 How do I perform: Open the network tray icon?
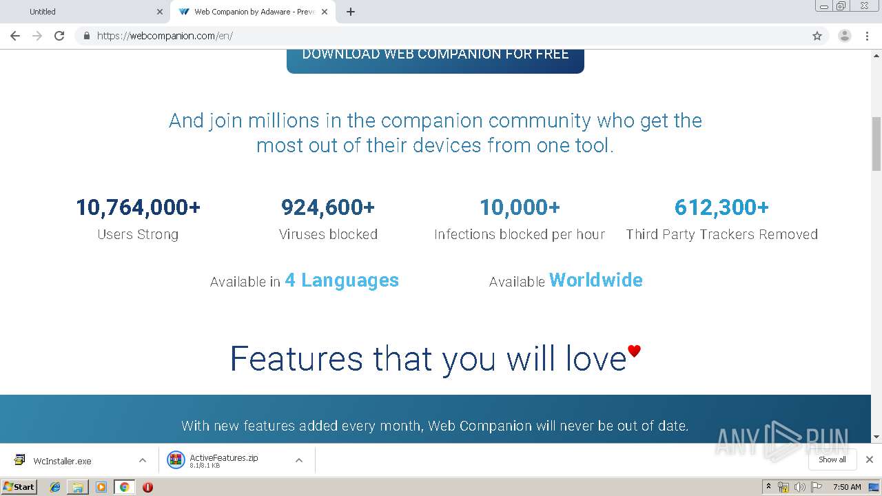point(783,487)
